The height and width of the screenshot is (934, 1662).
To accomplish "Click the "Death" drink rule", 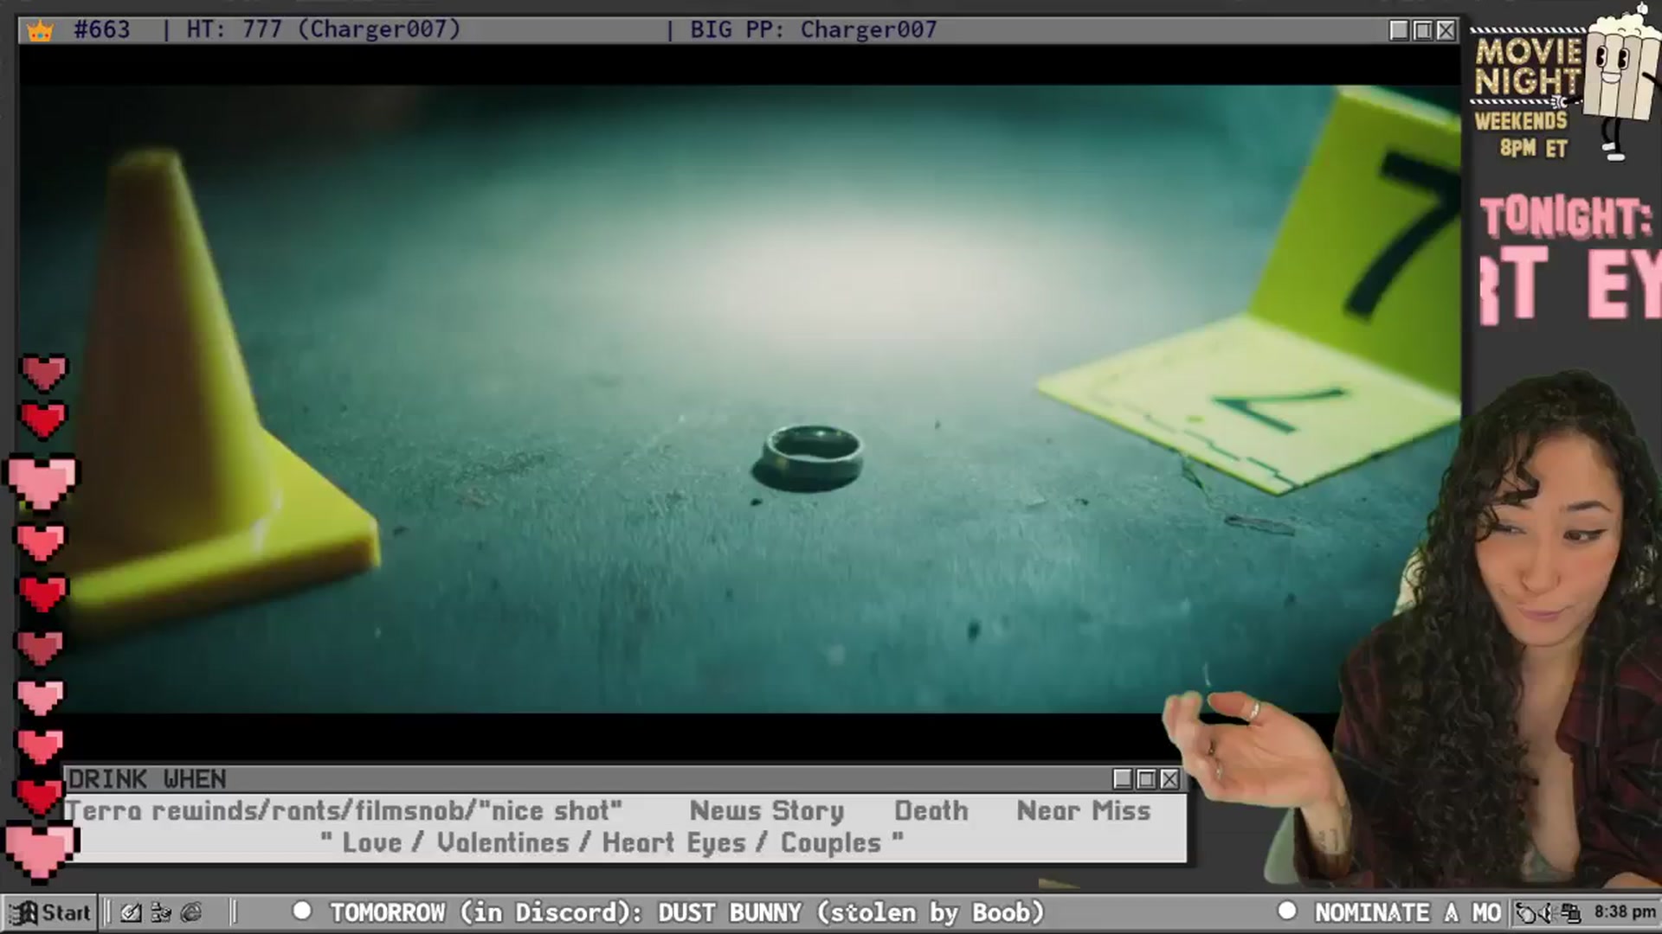I will pos(931,810).
